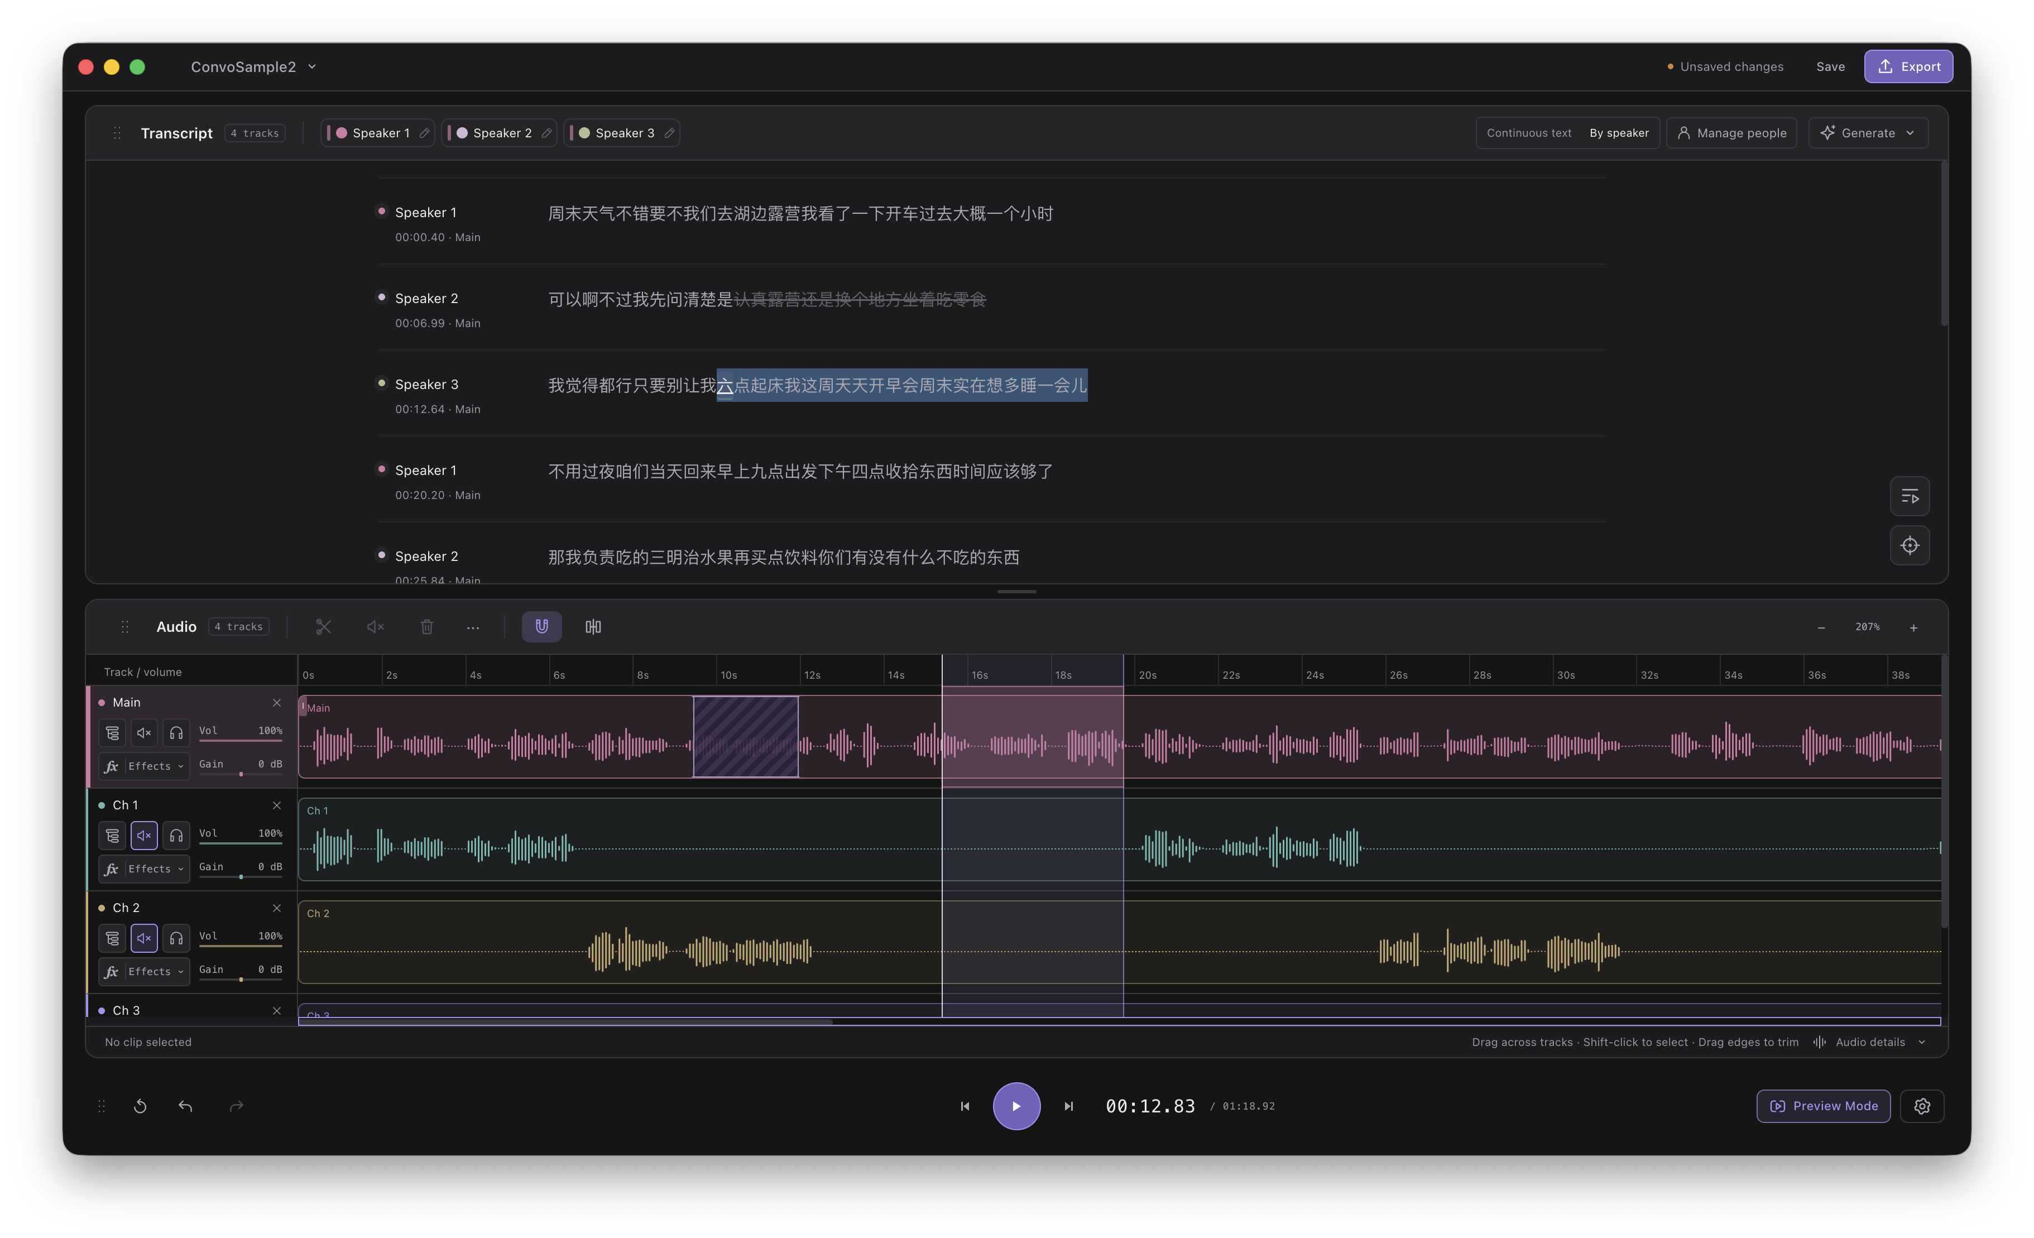Image resolution: width=2034 pixels, height=1238 pixels.
Task: Toggle solo headphones on Main track
Action: [176, 733]
